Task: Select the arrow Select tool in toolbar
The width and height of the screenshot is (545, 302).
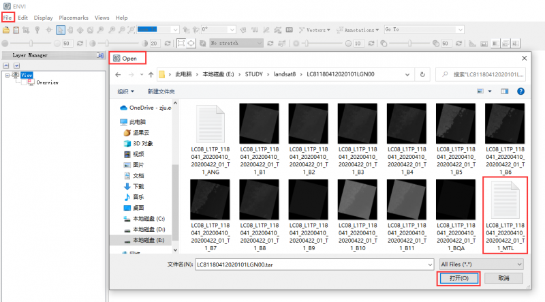Action: tap(61, 30)
